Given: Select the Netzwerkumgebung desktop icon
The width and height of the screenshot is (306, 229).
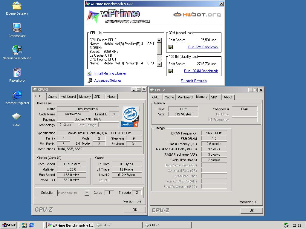Looking at the screenshot, I should (x=17, y=50).
